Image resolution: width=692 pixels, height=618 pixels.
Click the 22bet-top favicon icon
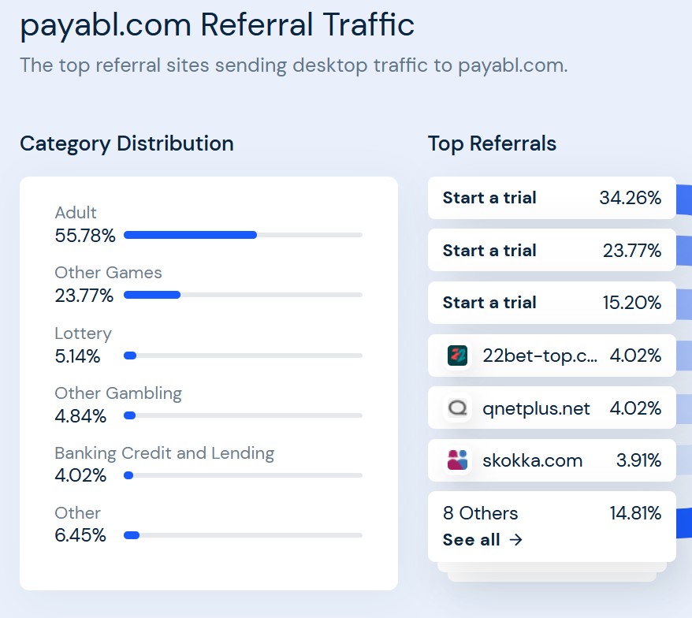click(x=457, y=356)
